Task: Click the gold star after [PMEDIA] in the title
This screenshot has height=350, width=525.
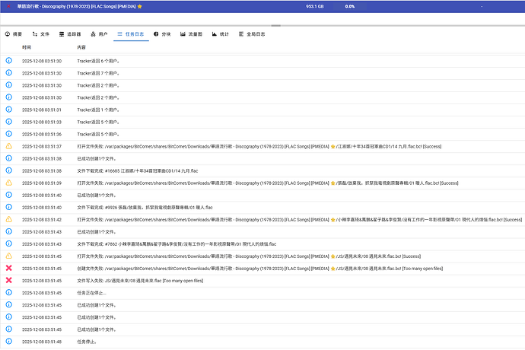Action: [140, 6]
